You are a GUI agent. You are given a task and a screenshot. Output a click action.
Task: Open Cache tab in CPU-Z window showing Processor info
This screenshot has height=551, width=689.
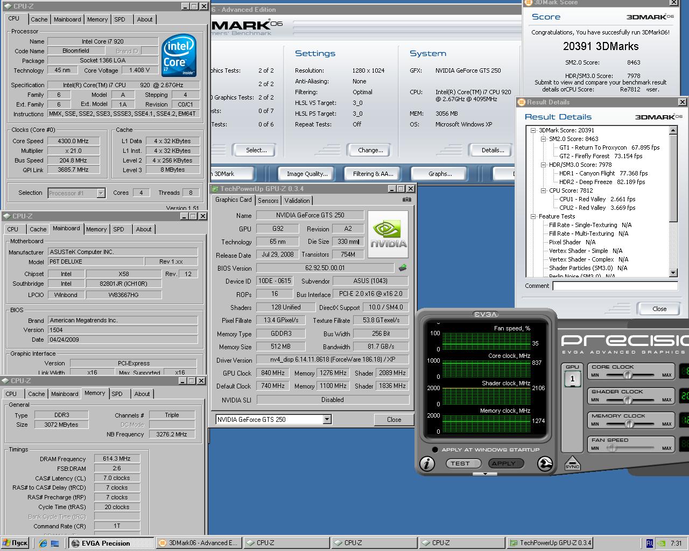(x=39, y=19)
